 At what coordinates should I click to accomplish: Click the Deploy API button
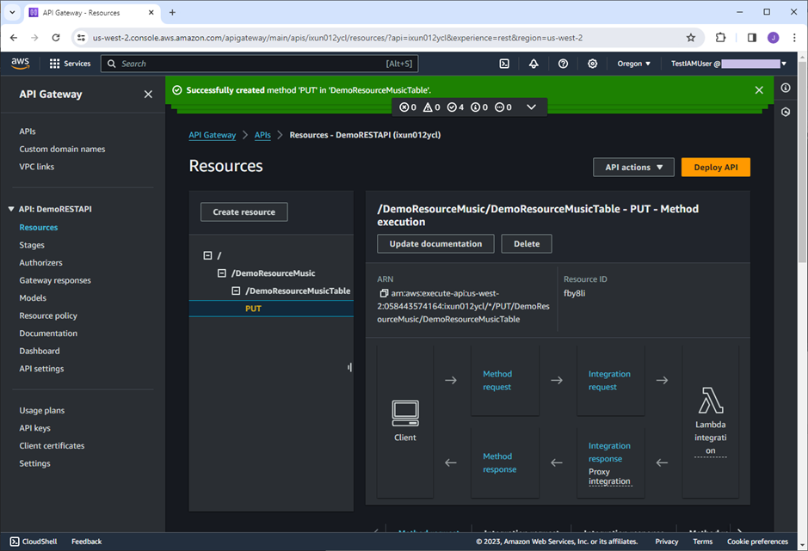pos(716,168)
